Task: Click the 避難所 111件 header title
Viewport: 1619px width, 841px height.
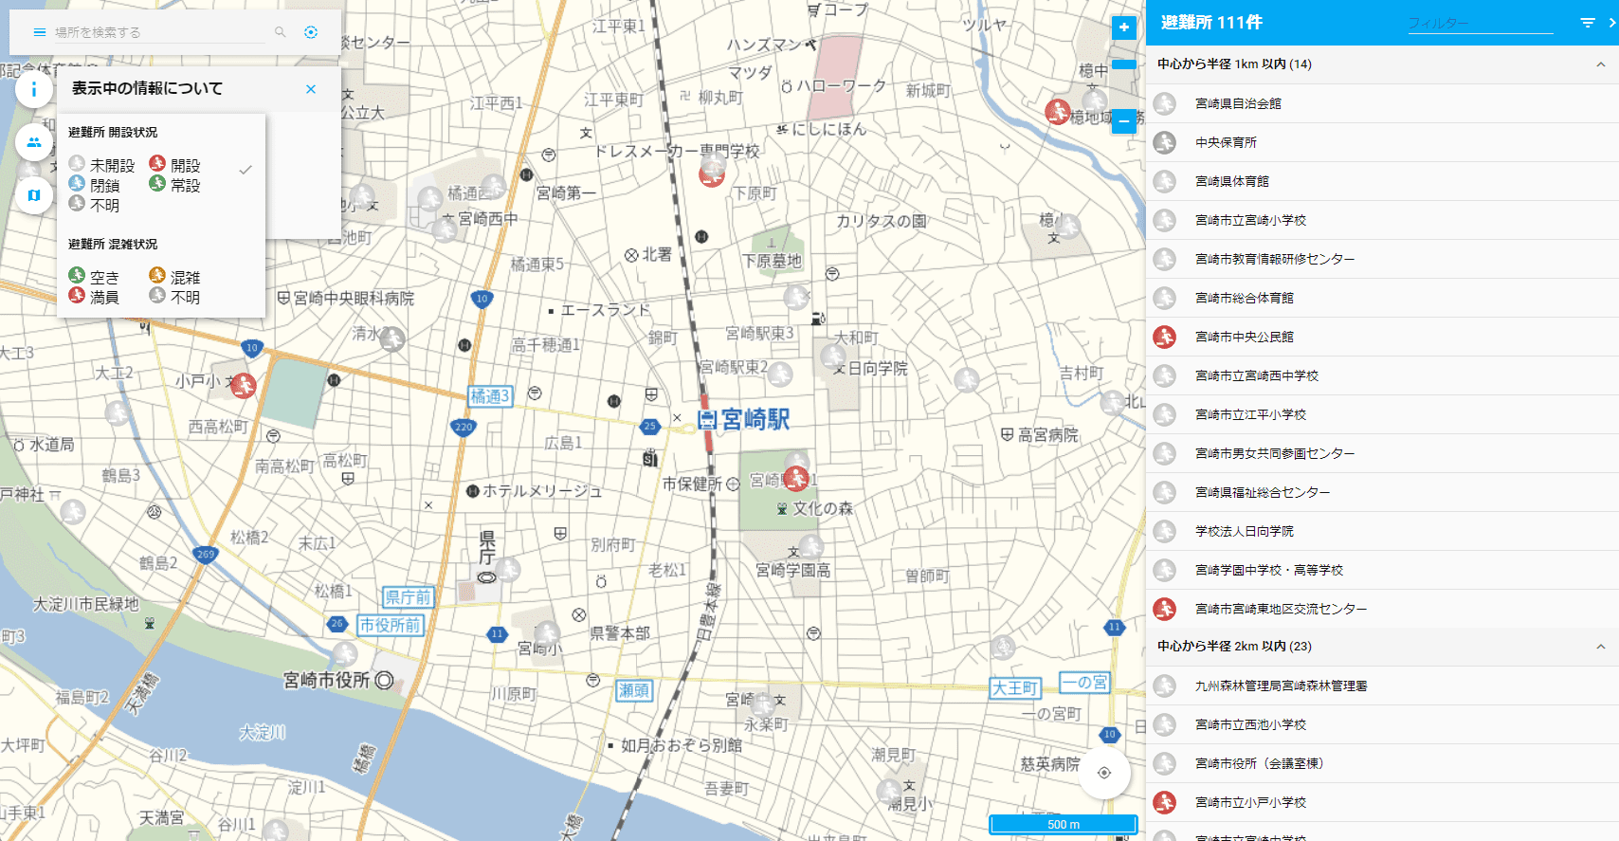Action: (1211, 23)
